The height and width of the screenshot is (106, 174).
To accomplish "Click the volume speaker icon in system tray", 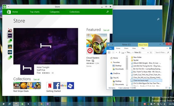I will [x=165, y=104].
